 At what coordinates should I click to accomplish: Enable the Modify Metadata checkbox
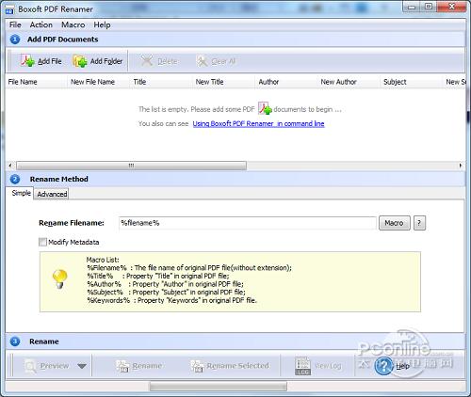click(42, 242)
